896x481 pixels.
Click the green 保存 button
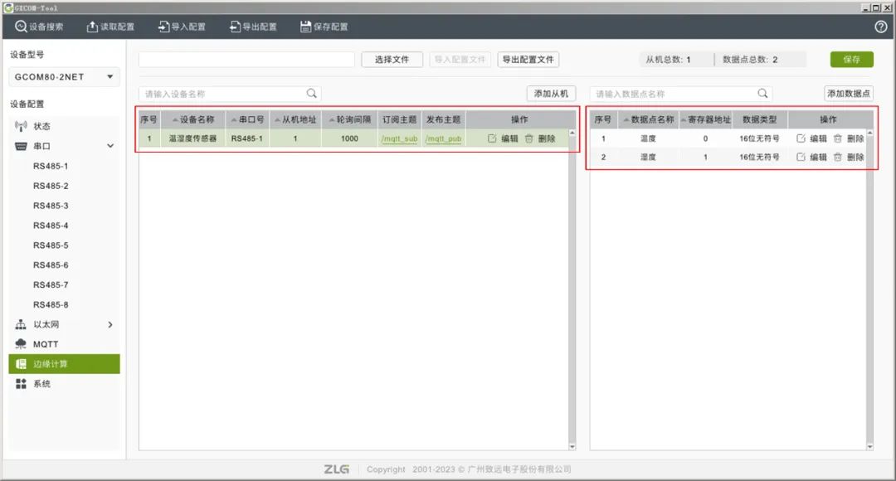[x=851, y=60]
